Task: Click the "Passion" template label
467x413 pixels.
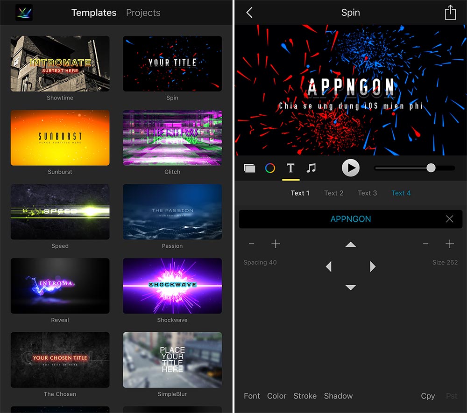Action: click(172, 246)
